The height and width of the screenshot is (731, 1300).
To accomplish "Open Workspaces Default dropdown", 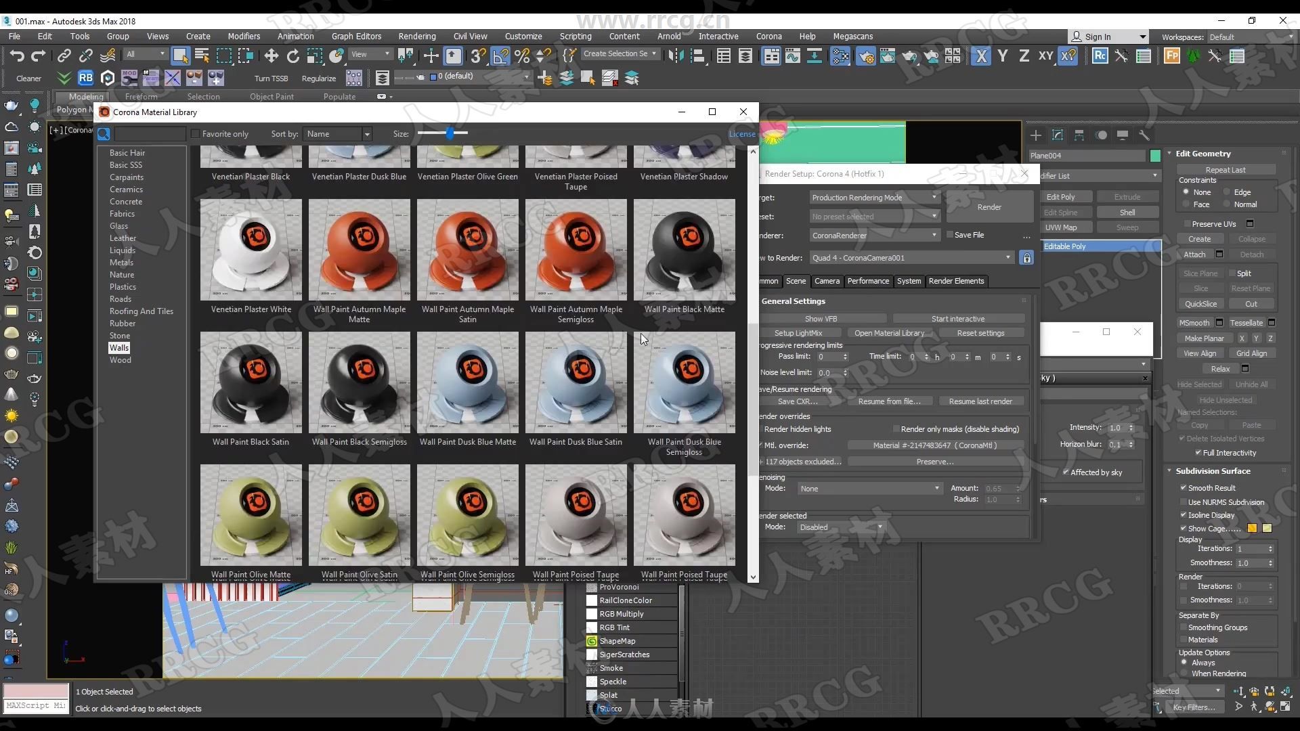I will [x=1251, y=37].
